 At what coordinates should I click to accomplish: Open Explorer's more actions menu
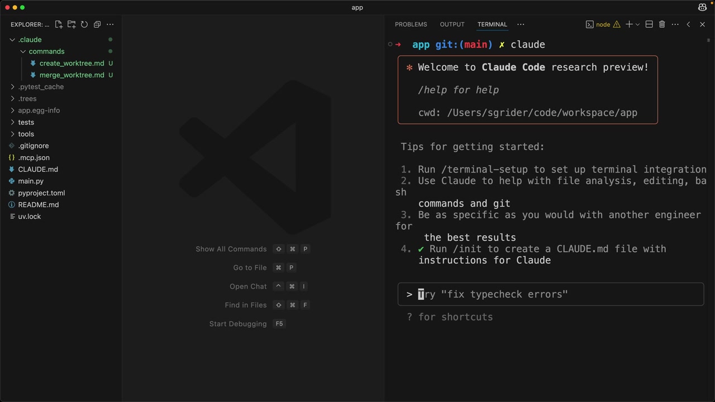[x=110, y=25]
